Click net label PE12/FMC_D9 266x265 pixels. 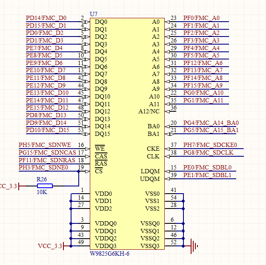tap(46, 85)
